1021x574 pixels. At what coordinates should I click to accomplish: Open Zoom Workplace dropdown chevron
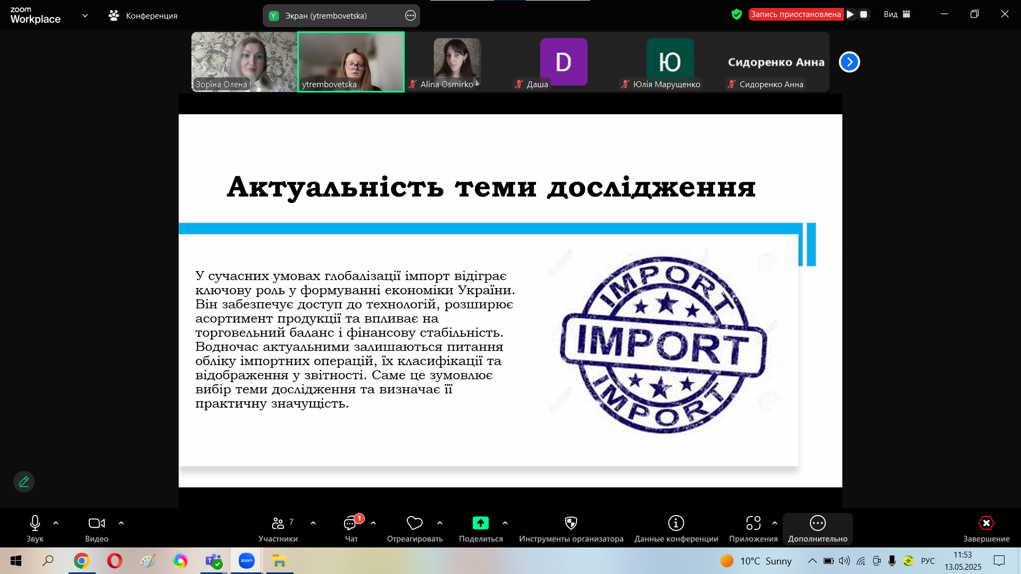pos(85,15)
